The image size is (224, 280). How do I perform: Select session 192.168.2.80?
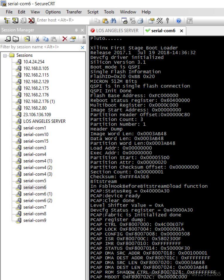35,108
